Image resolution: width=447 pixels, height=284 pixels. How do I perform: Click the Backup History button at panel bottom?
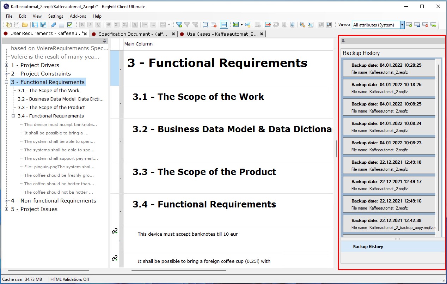[x=393, y=247]
